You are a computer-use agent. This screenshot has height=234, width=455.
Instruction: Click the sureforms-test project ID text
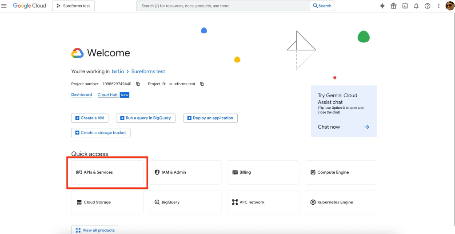click(182, 84)
